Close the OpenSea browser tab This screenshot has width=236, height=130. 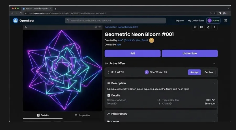[51, 9]
